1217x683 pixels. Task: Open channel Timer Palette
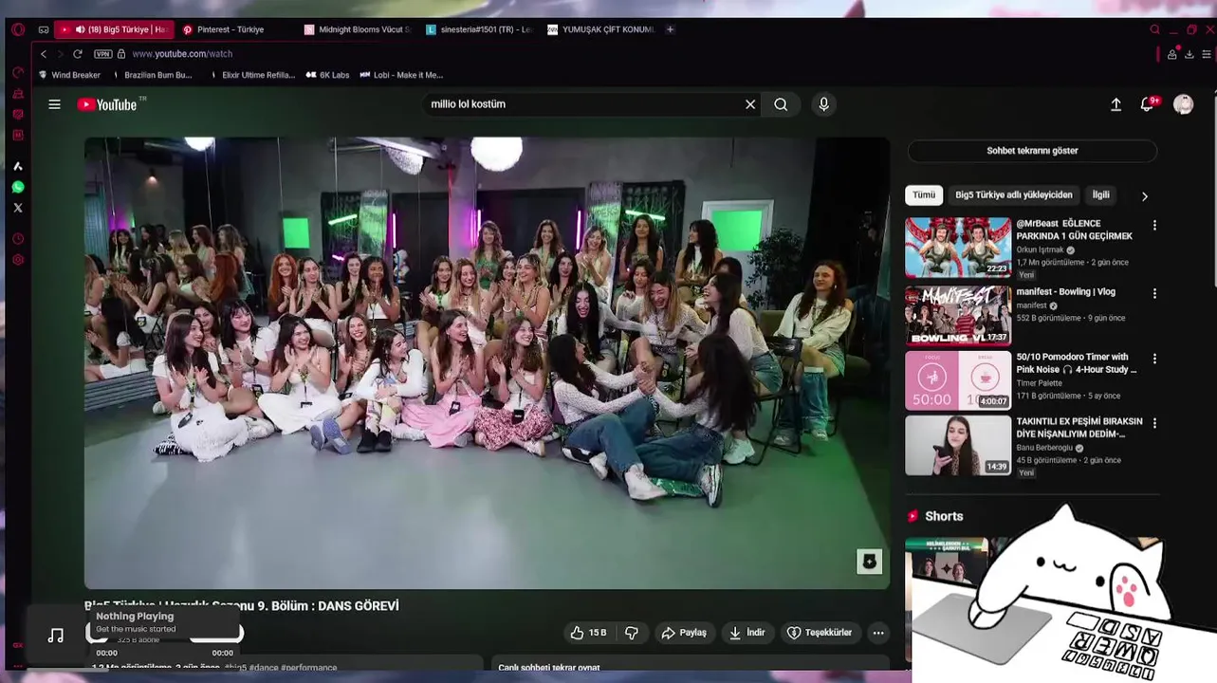[x=1039, y=383]
